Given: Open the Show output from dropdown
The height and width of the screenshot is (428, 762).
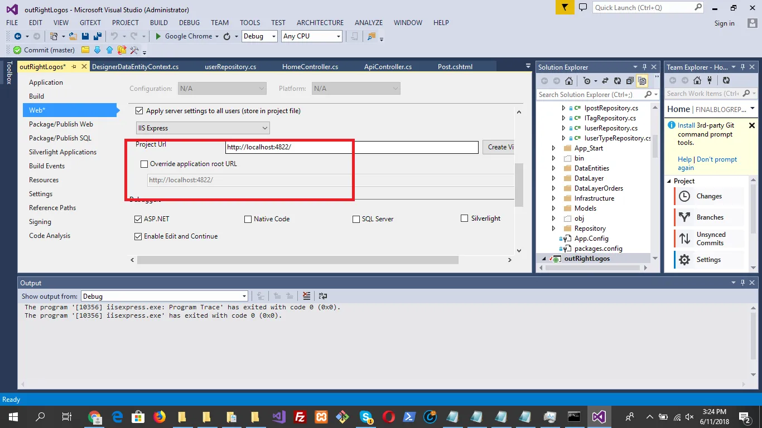Looking at the screenshot, I should [x=165, y=296].
